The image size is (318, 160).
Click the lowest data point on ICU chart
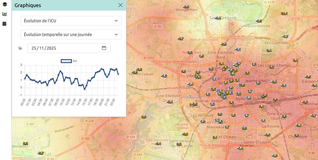pyautogui.click(x=84, y=89)
